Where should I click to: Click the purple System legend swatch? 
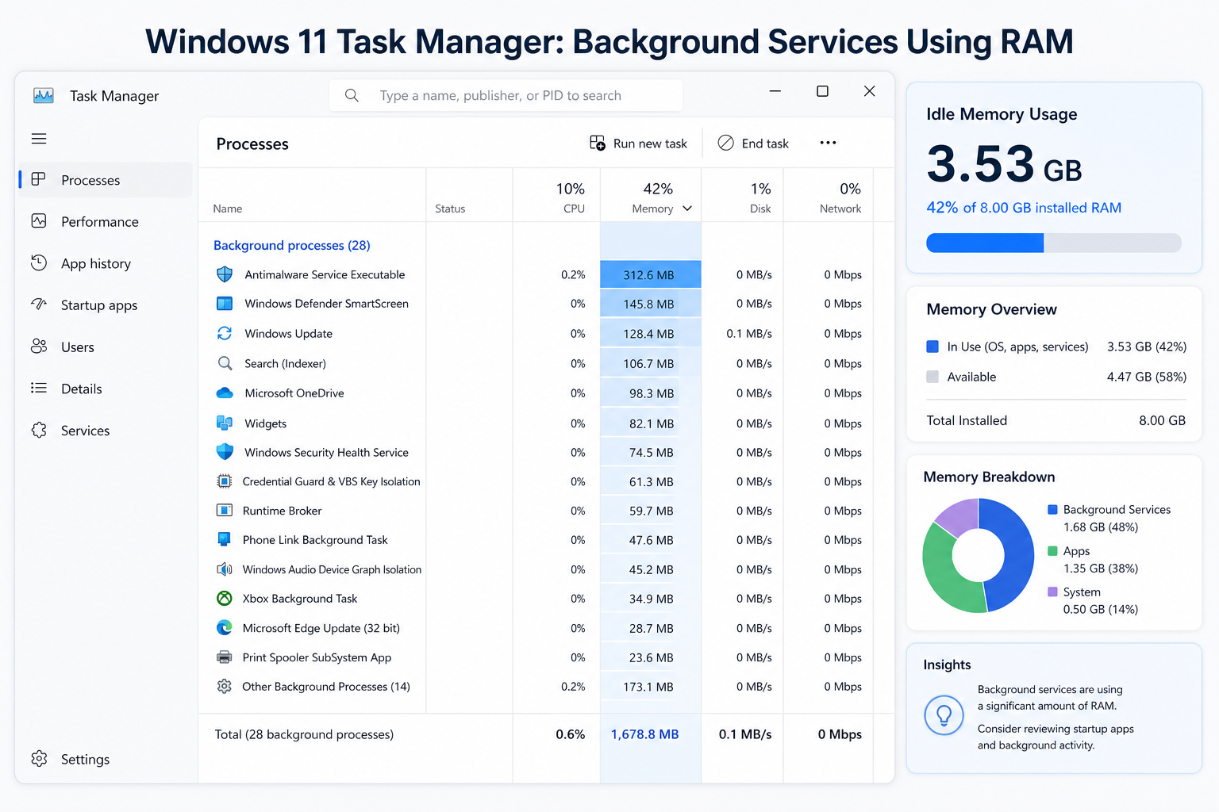(1053, 592)
